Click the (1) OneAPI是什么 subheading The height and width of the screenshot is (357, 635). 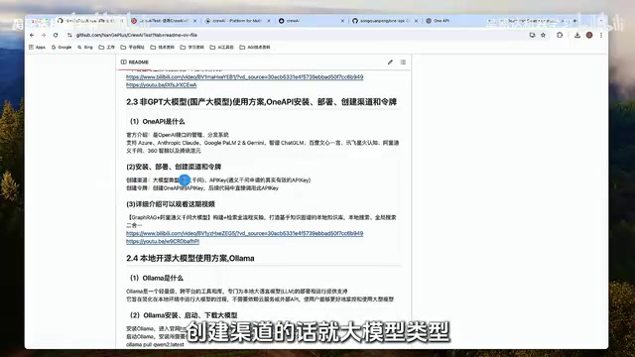tap(158, 121)
